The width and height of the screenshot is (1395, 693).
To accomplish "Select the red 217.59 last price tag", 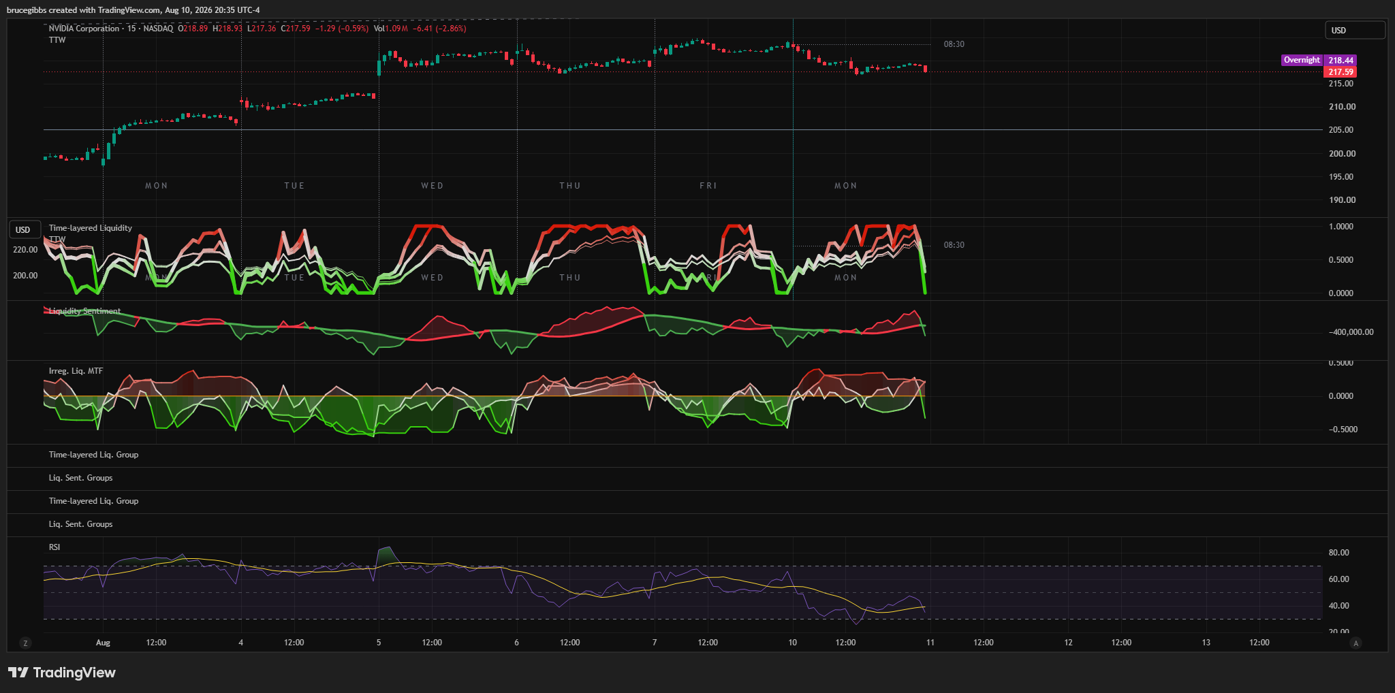I will pyautogui.click(x=1341, y=71).
